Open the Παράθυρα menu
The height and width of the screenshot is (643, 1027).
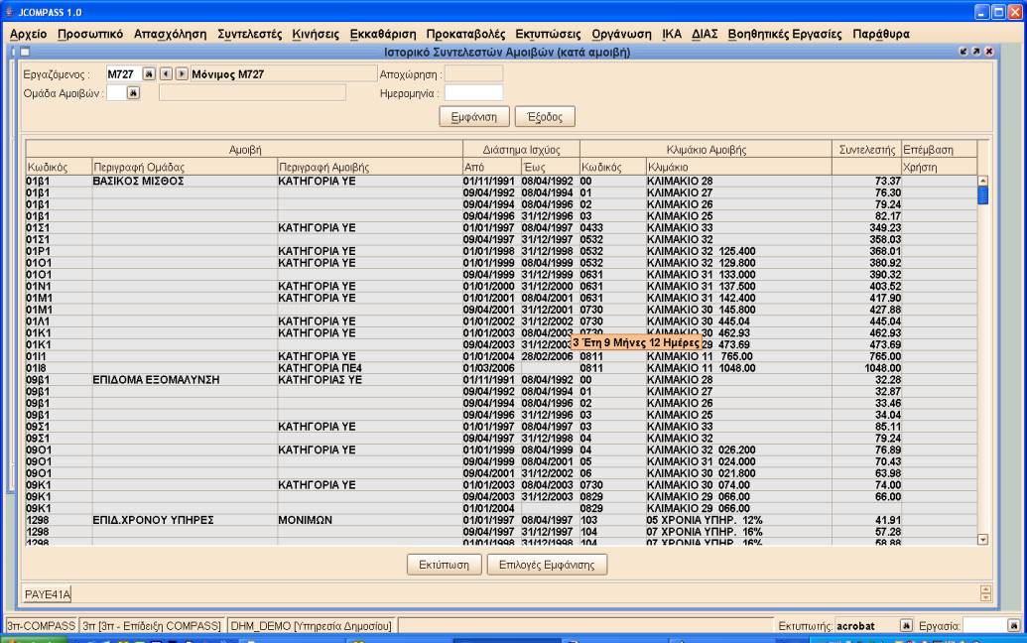pyautogui.click(x=881, y=34)
